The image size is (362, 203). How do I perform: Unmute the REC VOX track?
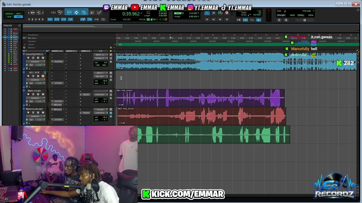click(x=43, y=76)
